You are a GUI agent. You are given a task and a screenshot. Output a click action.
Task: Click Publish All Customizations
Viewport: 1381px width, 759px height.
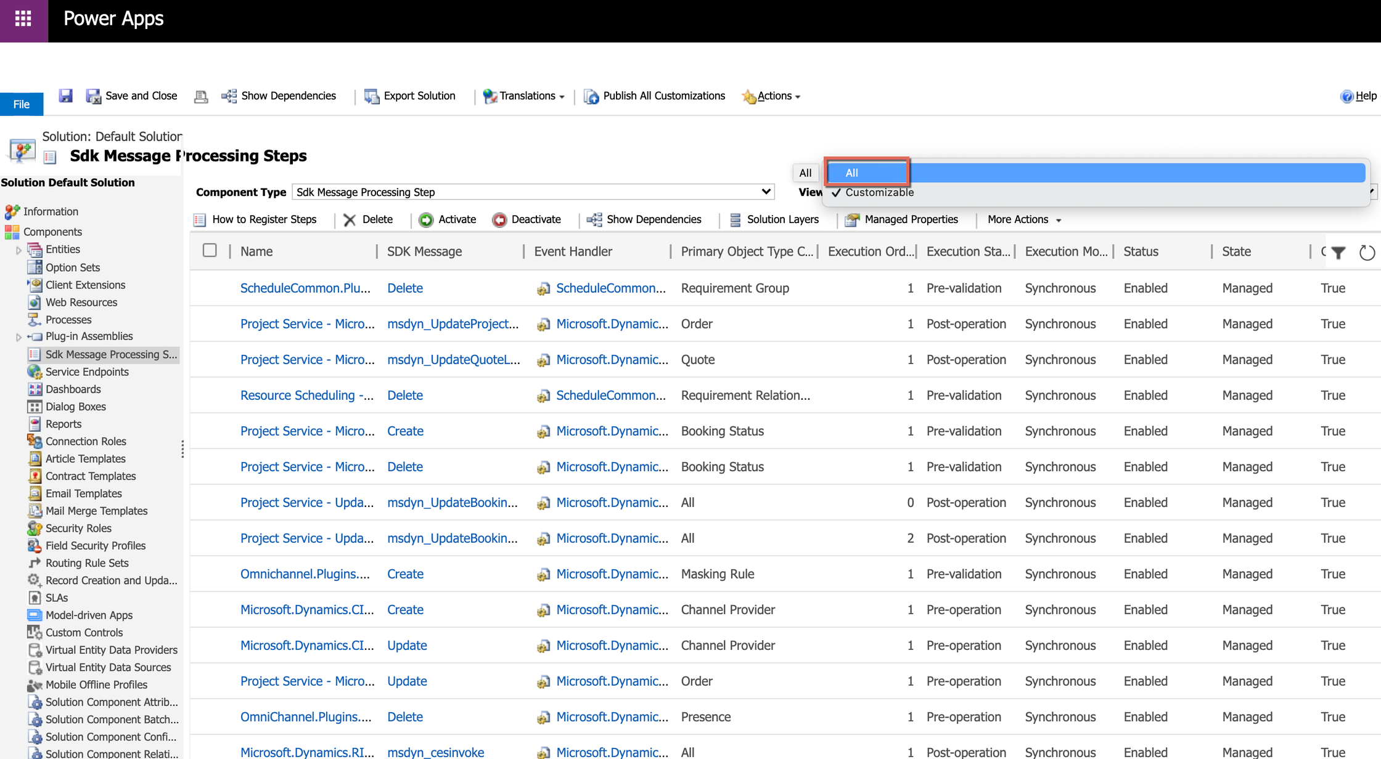654,96
